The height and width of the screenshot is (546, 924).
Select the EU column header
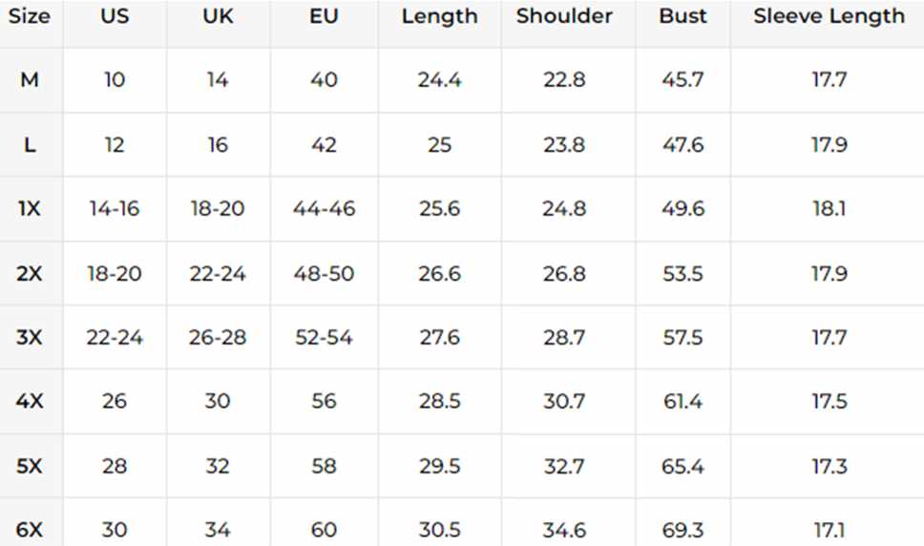(x=324, y=16)
